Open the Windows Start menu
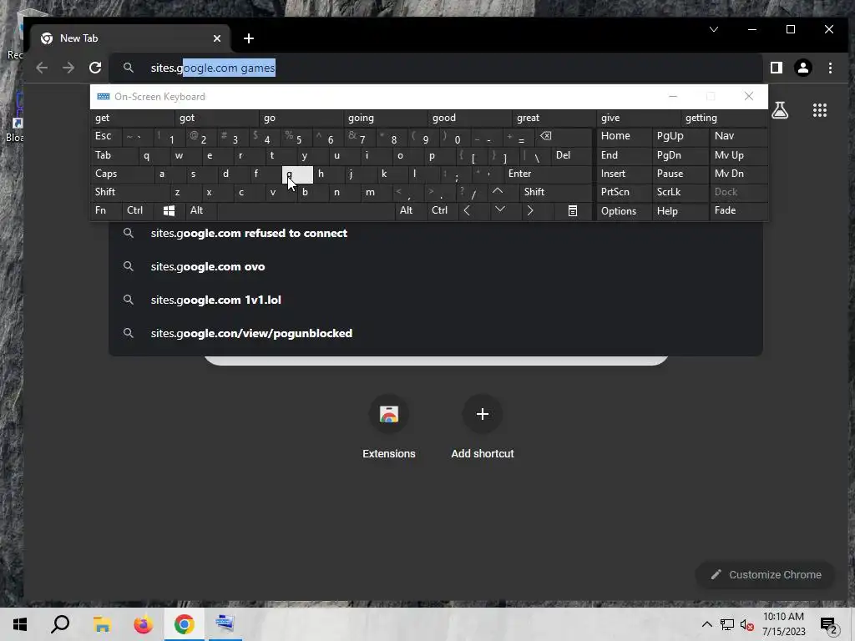855x641 pixels. point(20,624)
